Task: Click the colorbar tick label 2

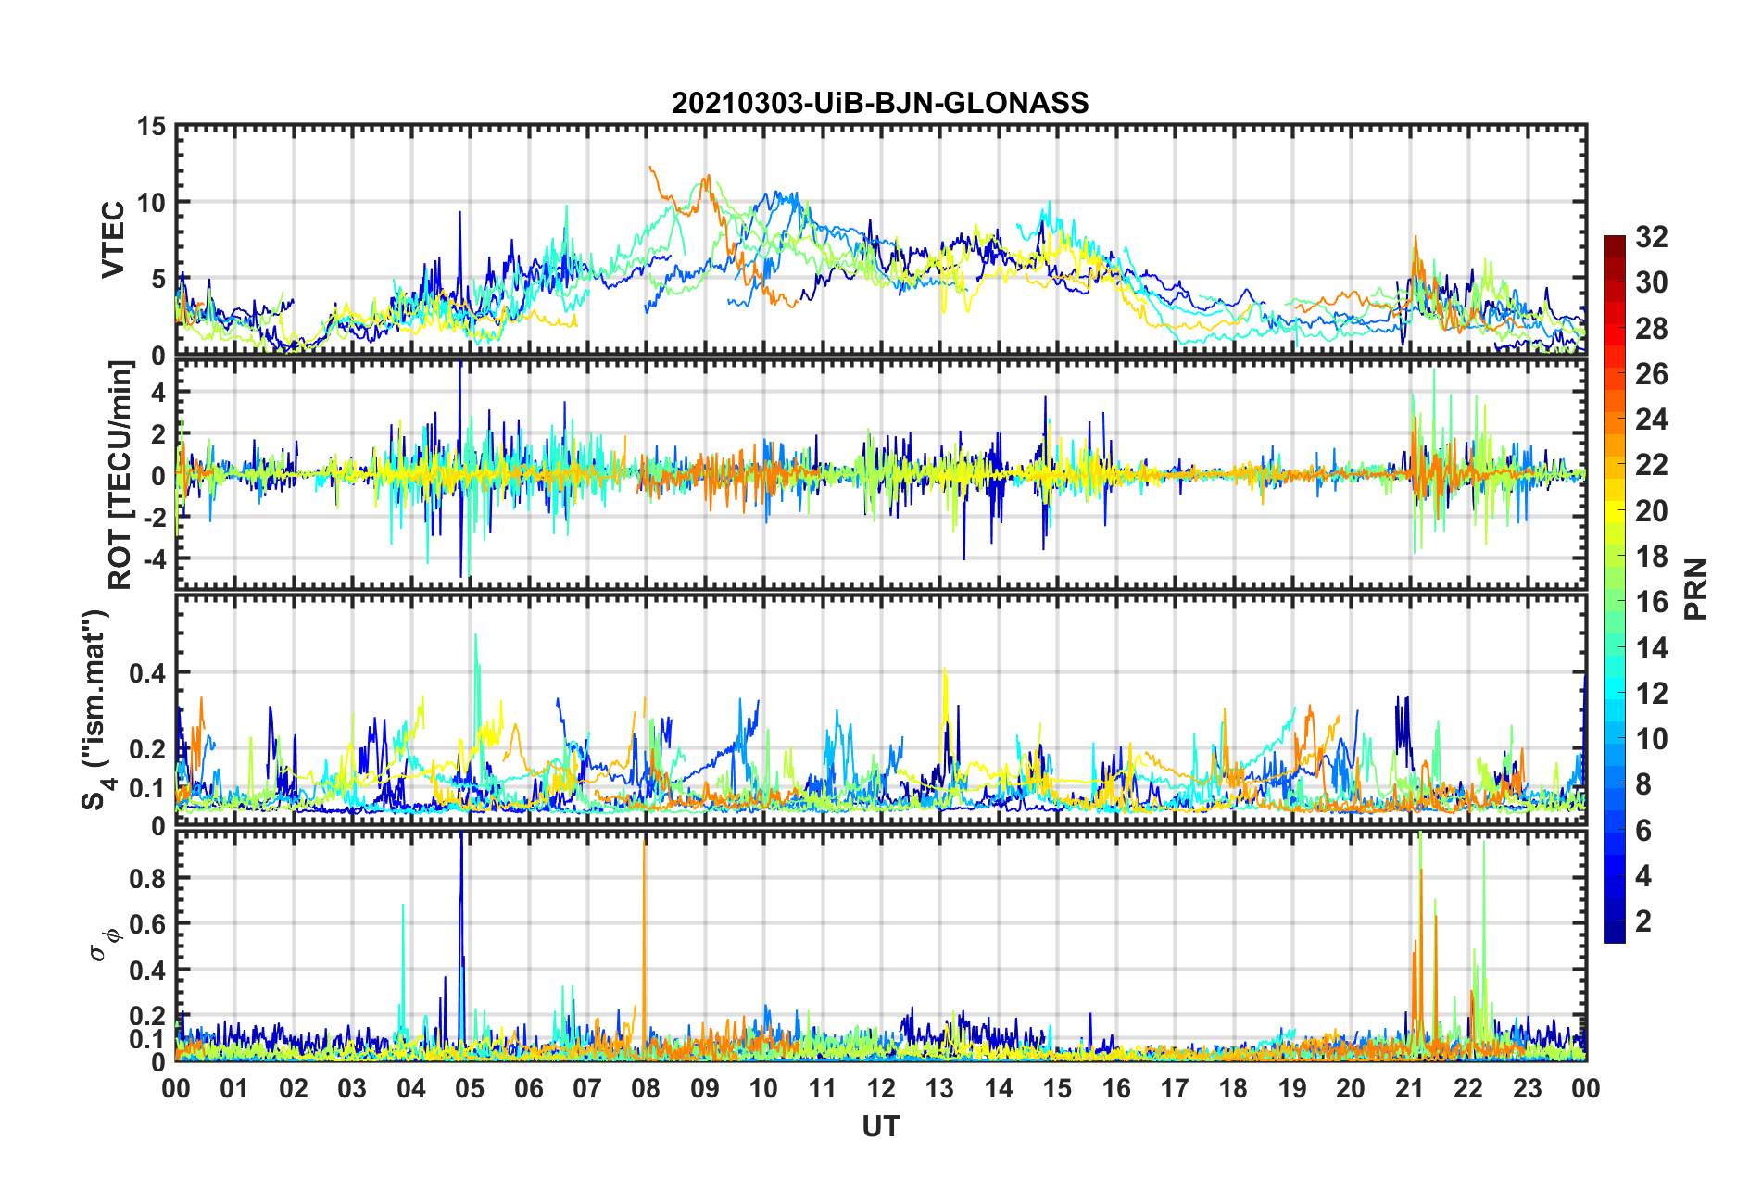Action: [1642, 921]
